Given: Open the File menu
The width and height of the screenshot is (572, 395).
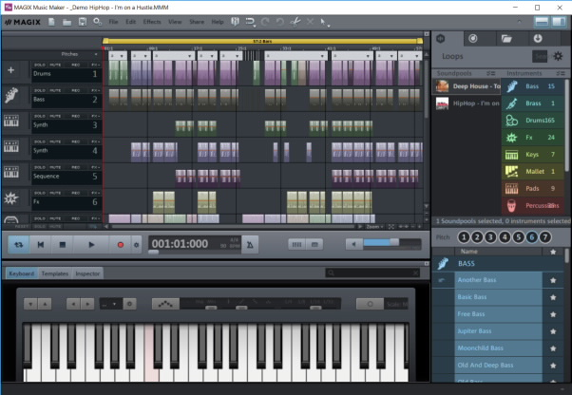Looking at the screenshot, I should tap(113, 22).
